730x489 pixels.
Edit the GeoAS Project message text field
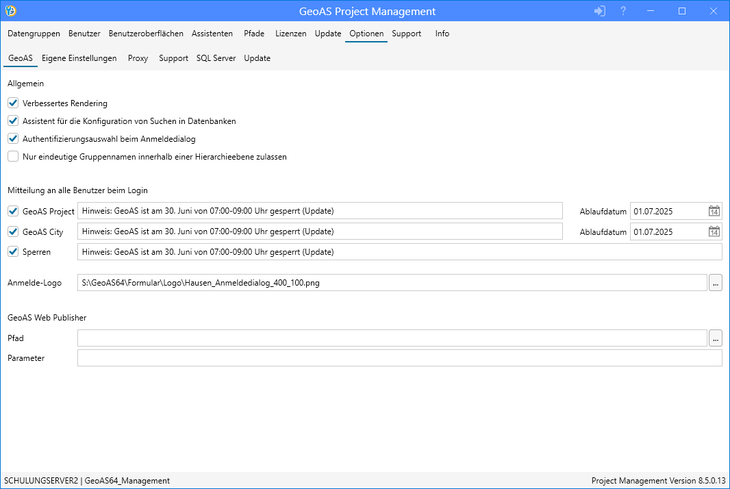pyautogui.click(x=320, y=211)
